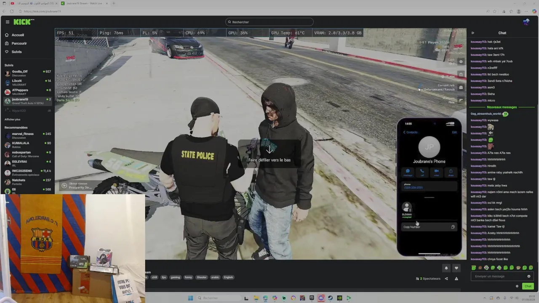Click the user avatar top right

526,22
